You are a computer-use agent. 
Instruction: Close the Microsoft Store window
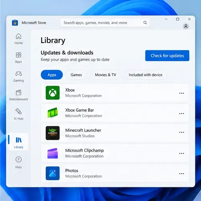(x=189, y=19)
